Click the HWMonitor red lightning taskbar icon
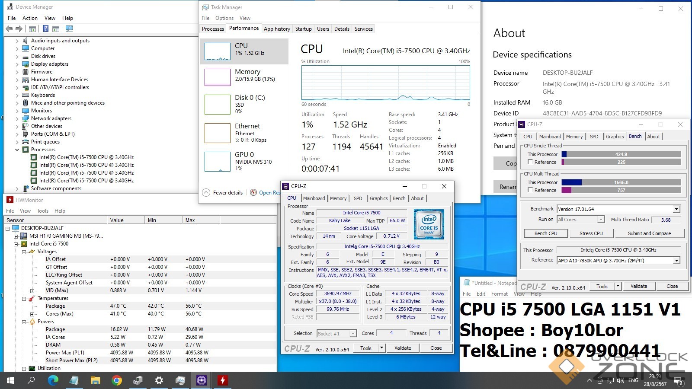This screenshot has height=389, width=692. 222,380
